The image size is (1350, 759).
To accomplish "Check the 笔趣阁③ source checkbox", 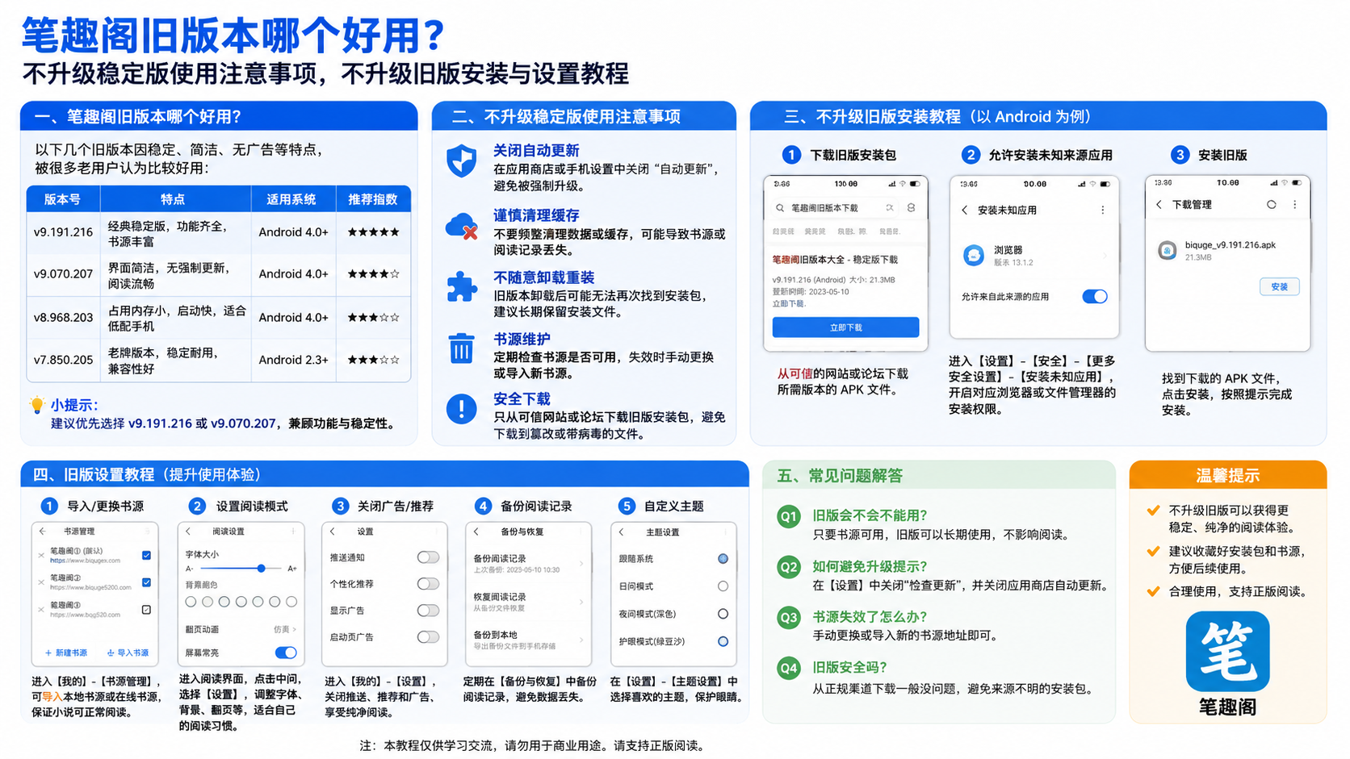I will [146, 610].
